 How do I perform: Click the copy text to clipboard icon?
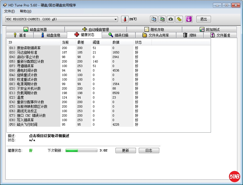154,19
